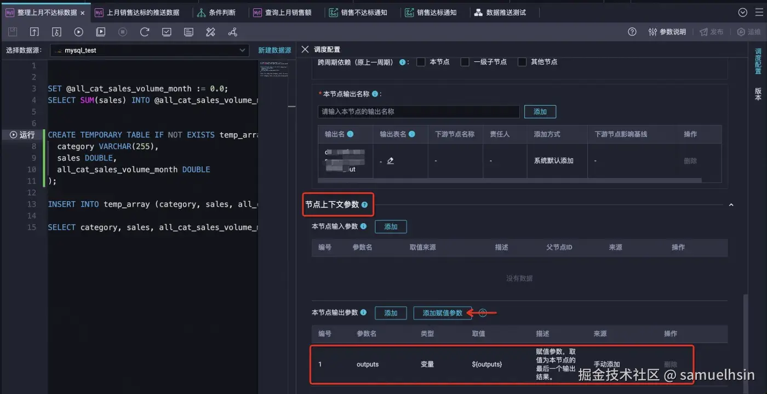
Task: Click info icon beside 本节点输出参数
Action: coord(364,312)
